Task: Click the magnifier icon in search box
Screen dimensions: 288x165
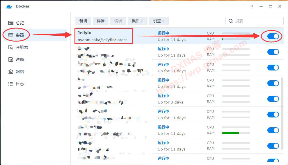Action: [x=231, y=21]
